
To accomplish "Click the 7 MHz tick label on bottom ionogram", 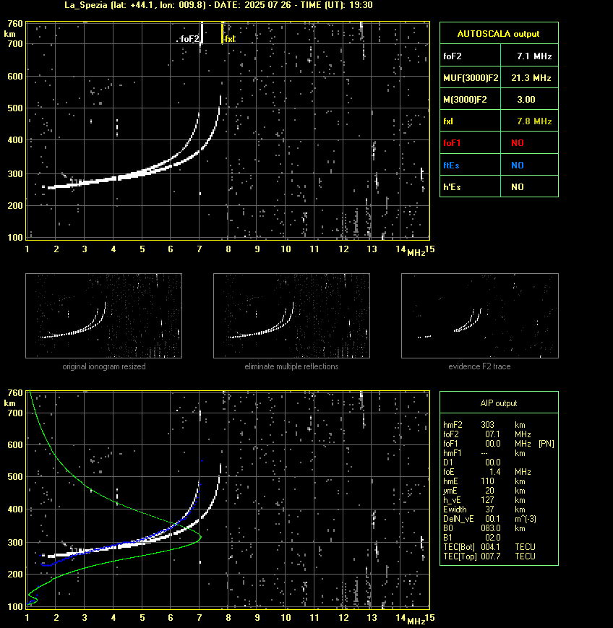I will click(200, 618).
